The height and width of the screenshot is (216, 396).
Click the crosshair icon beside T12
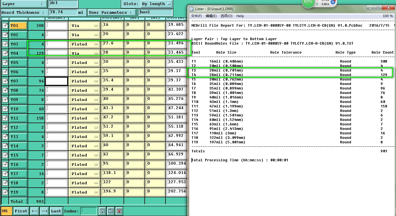pos(5,127)
